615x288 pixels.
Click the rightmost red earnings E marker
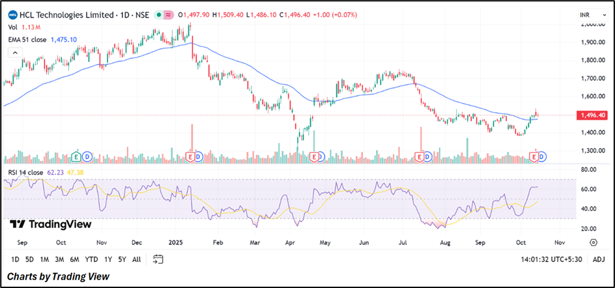[x=535, y=157]
